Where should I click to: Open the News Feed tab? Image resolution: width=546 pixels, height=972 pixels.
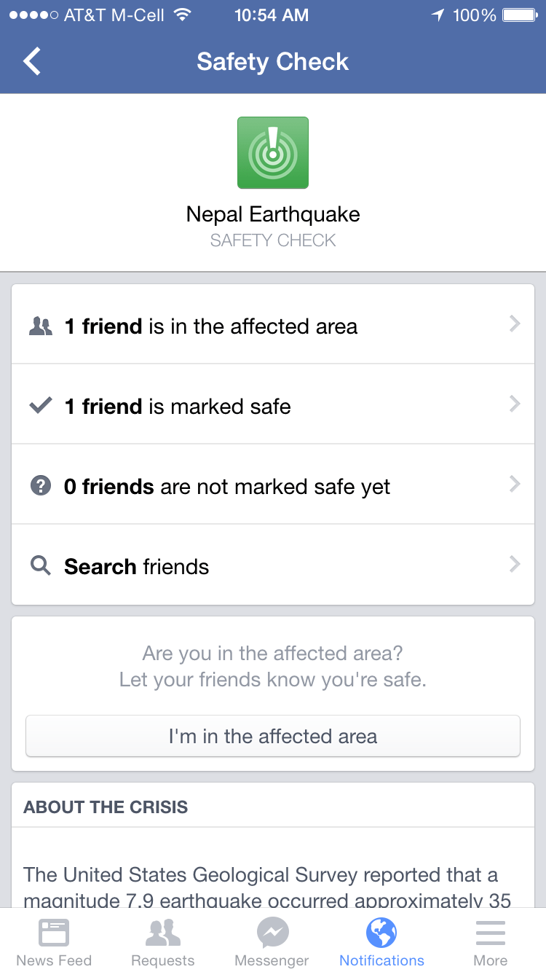coord(54,942)
